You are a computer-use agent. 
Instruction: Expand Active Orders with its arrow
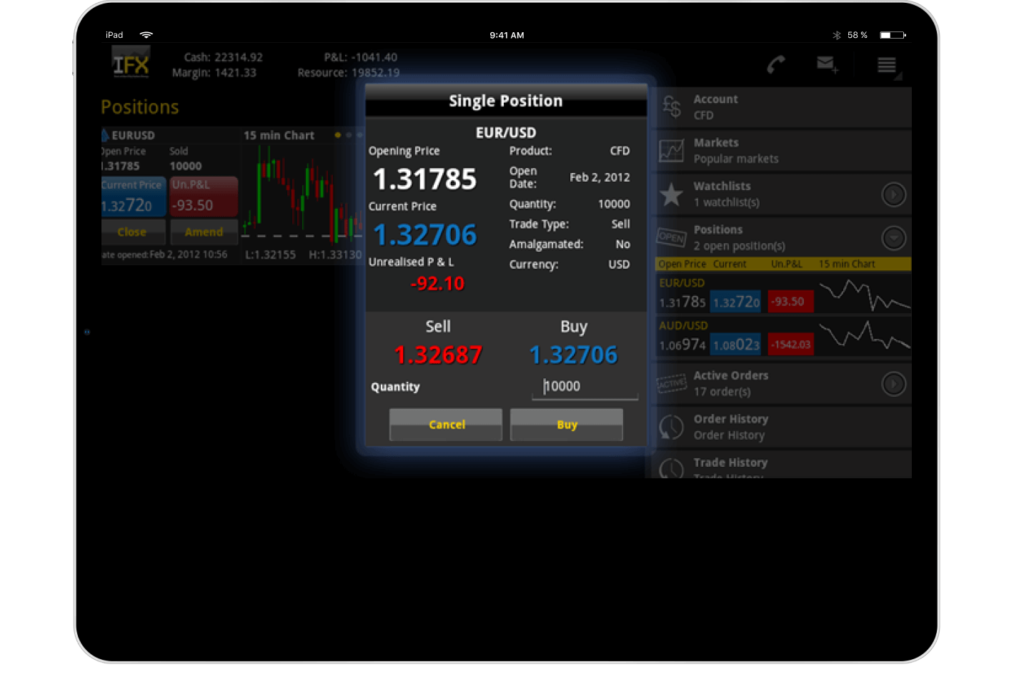pos(893,384)
